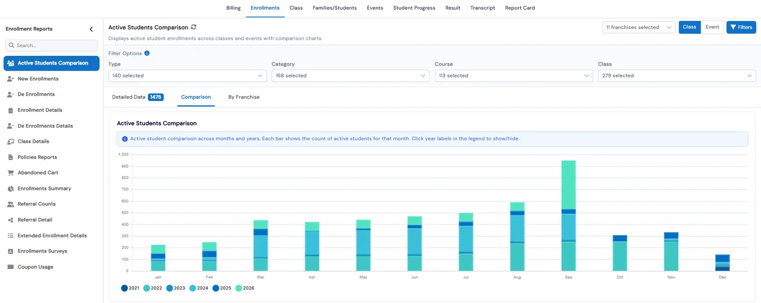Click the New Enrollments sidebar icon
This screenshot has width=761, height=303.
click(11, 79)
